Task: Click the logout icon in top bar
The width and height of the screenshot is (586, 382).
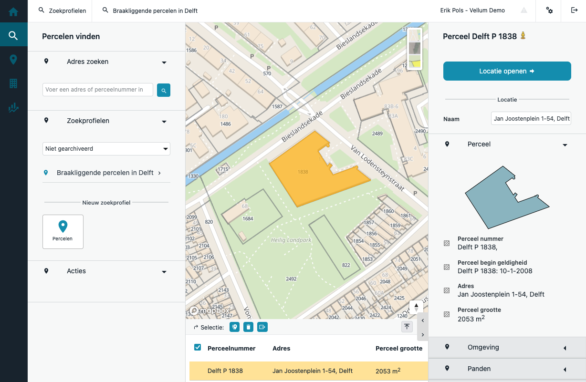Action: tap(575, 10)
